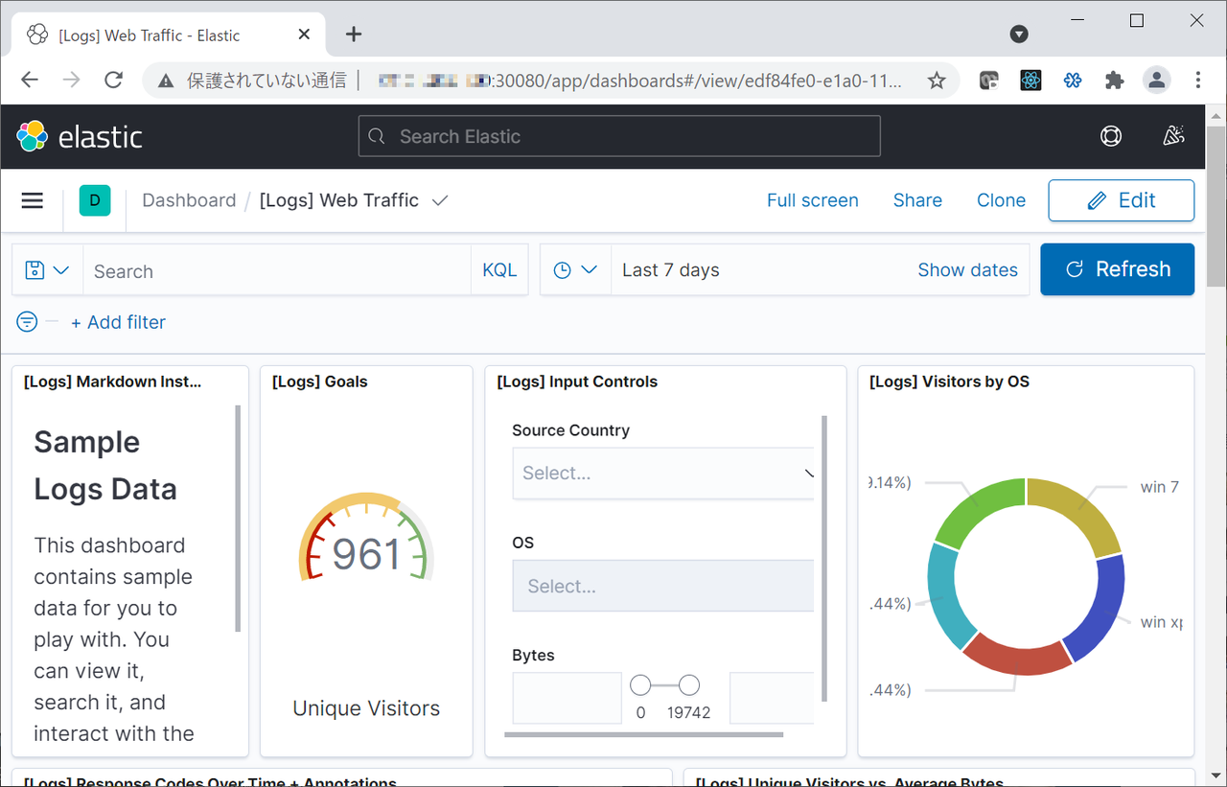Screen dimensions: 1227x787
Task: Open the OS select combo box
Action: point(663,586)
